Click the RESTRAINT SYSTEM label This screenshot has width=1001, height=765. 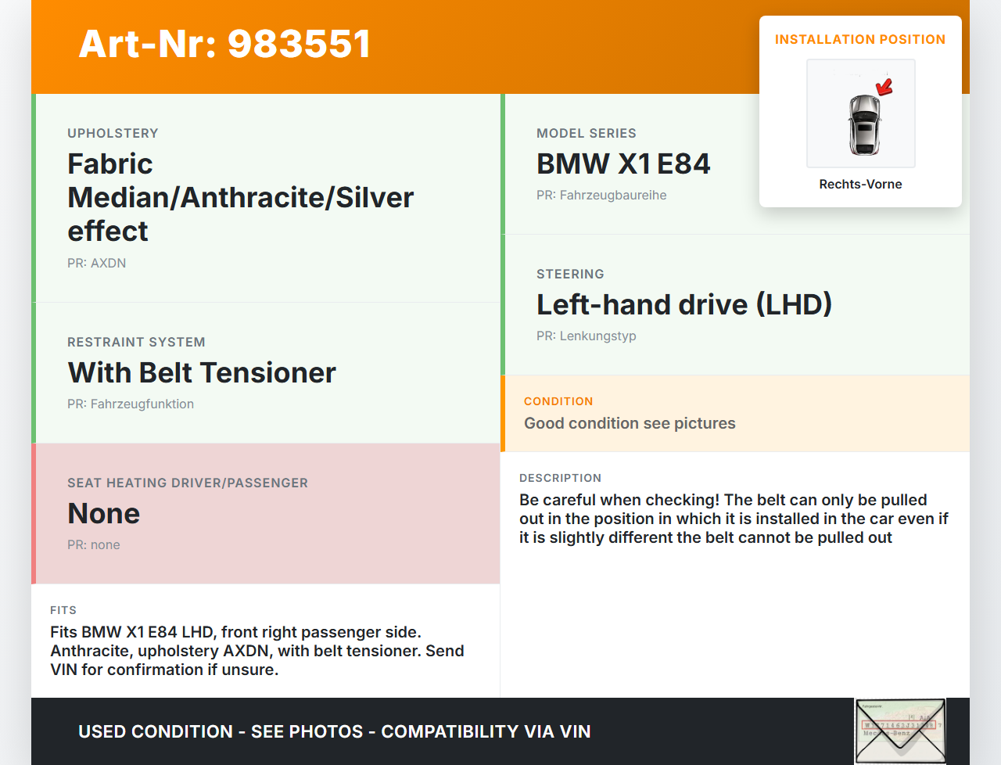coord(136,342)
